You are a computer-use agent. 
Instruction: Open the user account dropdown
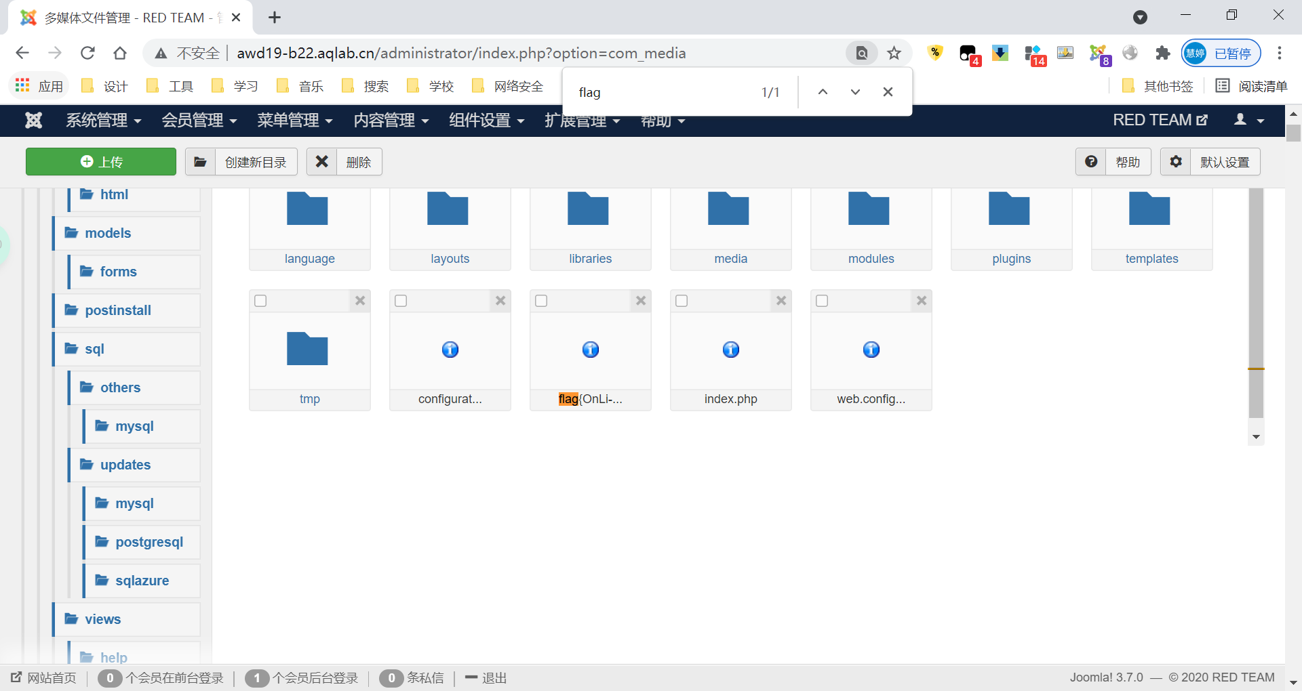(1249, 121)
